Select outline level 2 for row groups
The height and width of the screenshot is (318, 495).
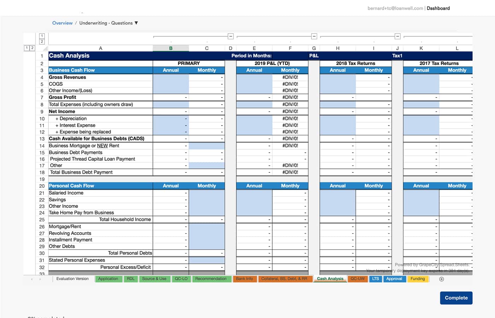[x=32, y=48]
